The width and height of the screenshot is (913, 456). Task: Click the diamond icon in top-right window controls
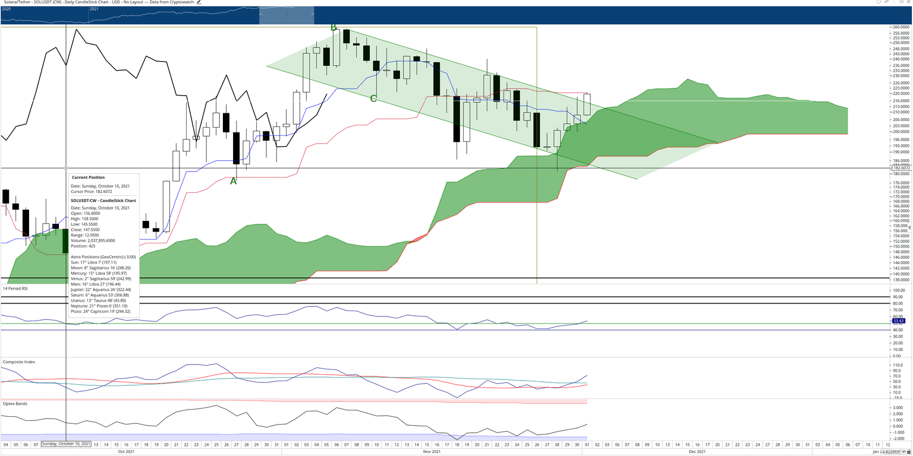879,2
